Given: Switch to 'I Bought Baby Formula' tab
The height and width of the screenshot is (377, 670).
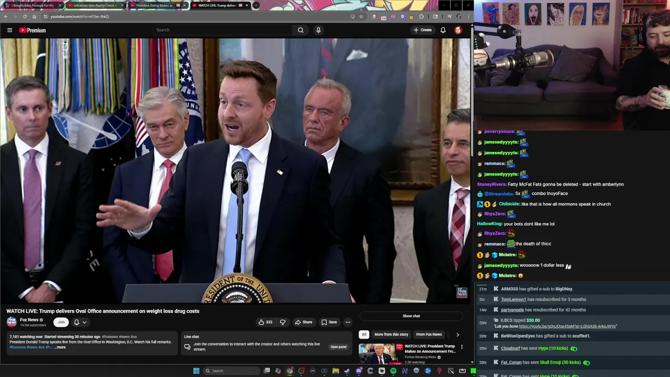Looking at the screenshot, I should pos(32,5).
